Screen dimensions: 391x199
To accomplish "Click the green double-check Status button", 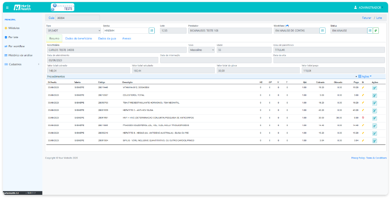I will (x=376, y=30).
